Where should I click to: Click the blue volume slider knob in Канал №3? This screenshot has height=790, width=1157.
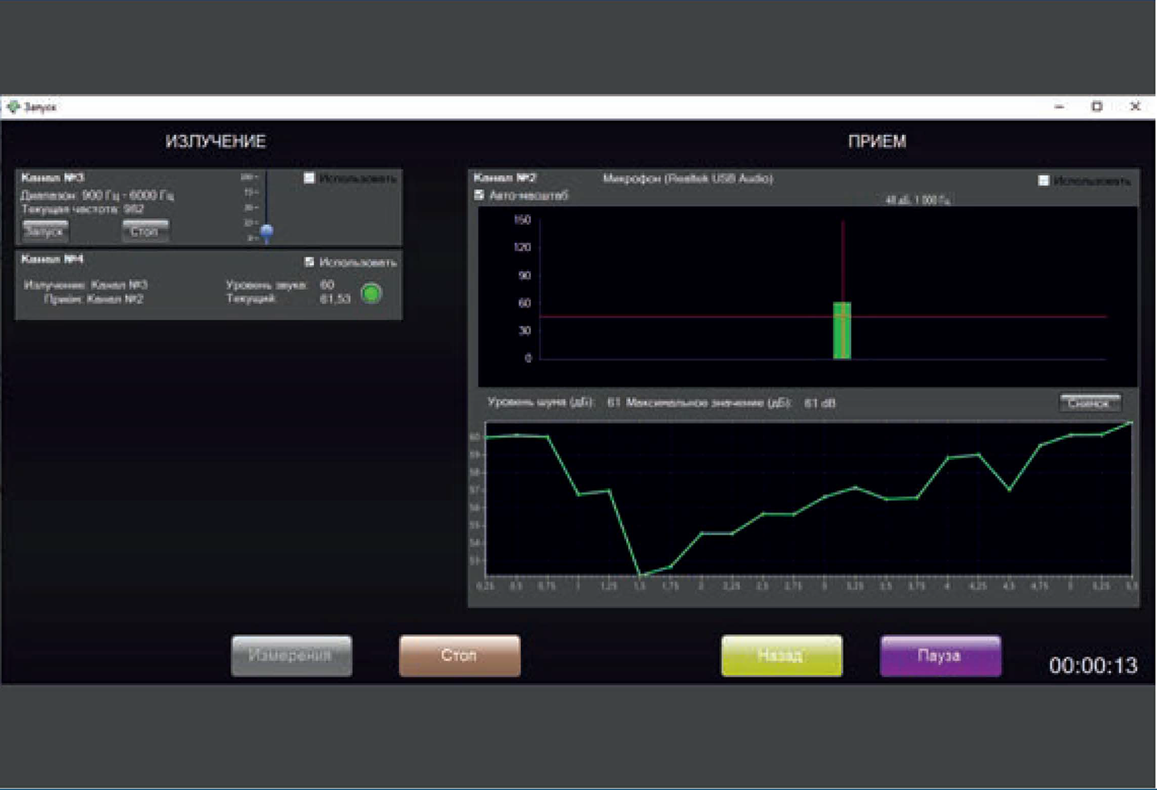click(267, 232)
